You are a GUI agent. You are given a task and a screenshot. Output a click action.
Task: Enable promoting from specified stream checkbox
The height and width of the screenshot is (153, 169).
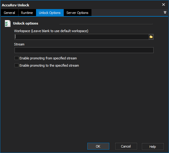16,58
